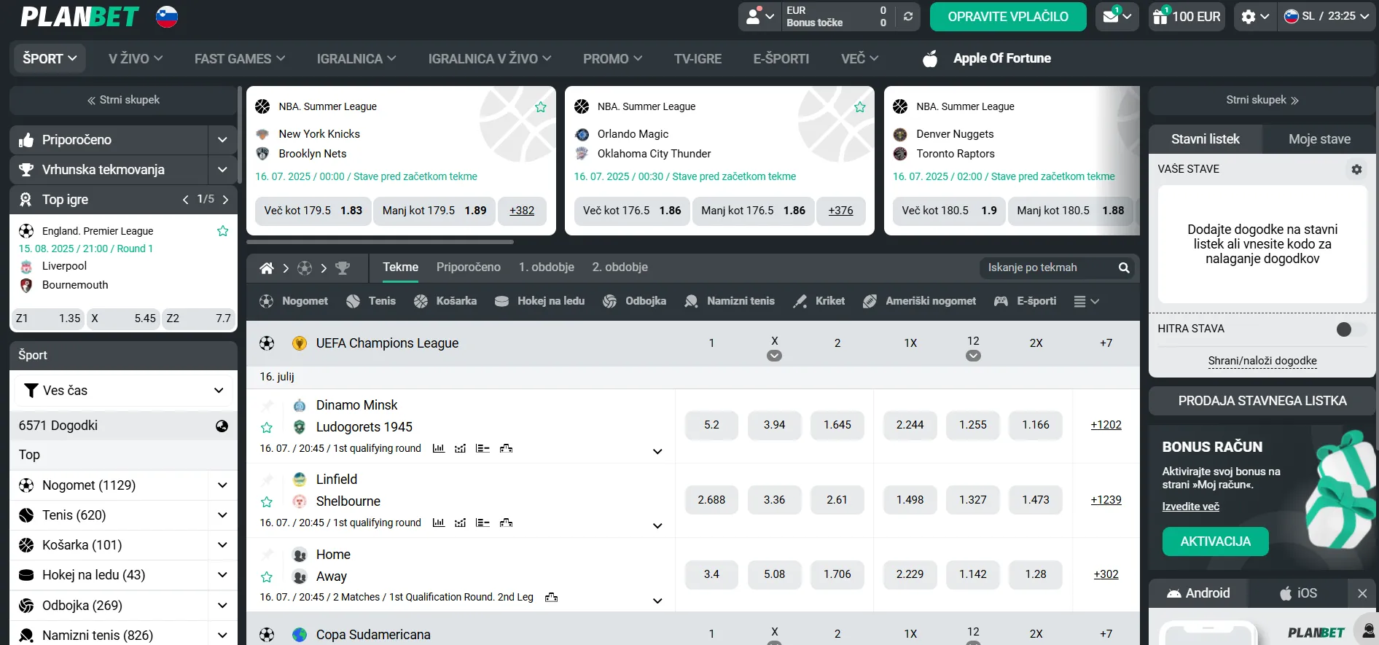The image size is (1379, 645).
Task: Favorite the Linfield vs Shelbourne match
Action: click(x=267, y=501)
